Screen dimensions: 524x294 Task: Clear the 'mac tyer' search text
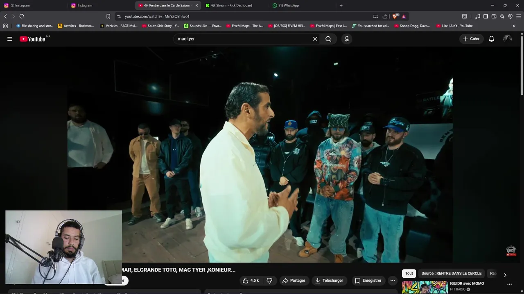pos(315,39)
